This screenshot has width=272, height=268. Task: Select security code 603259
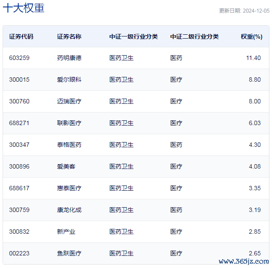(x=19, y=58)
